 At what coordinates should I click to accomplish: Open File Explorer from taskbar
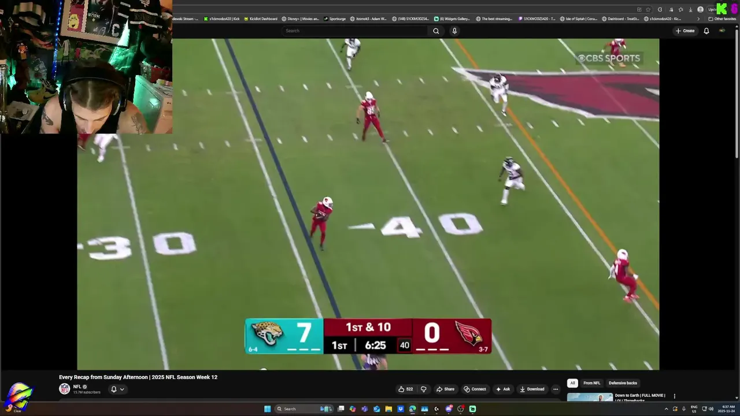click(x=388, y=408)
